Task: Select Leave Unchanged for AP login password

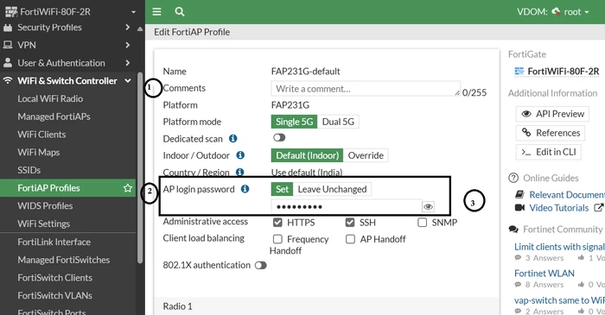Action: [332, 189]
